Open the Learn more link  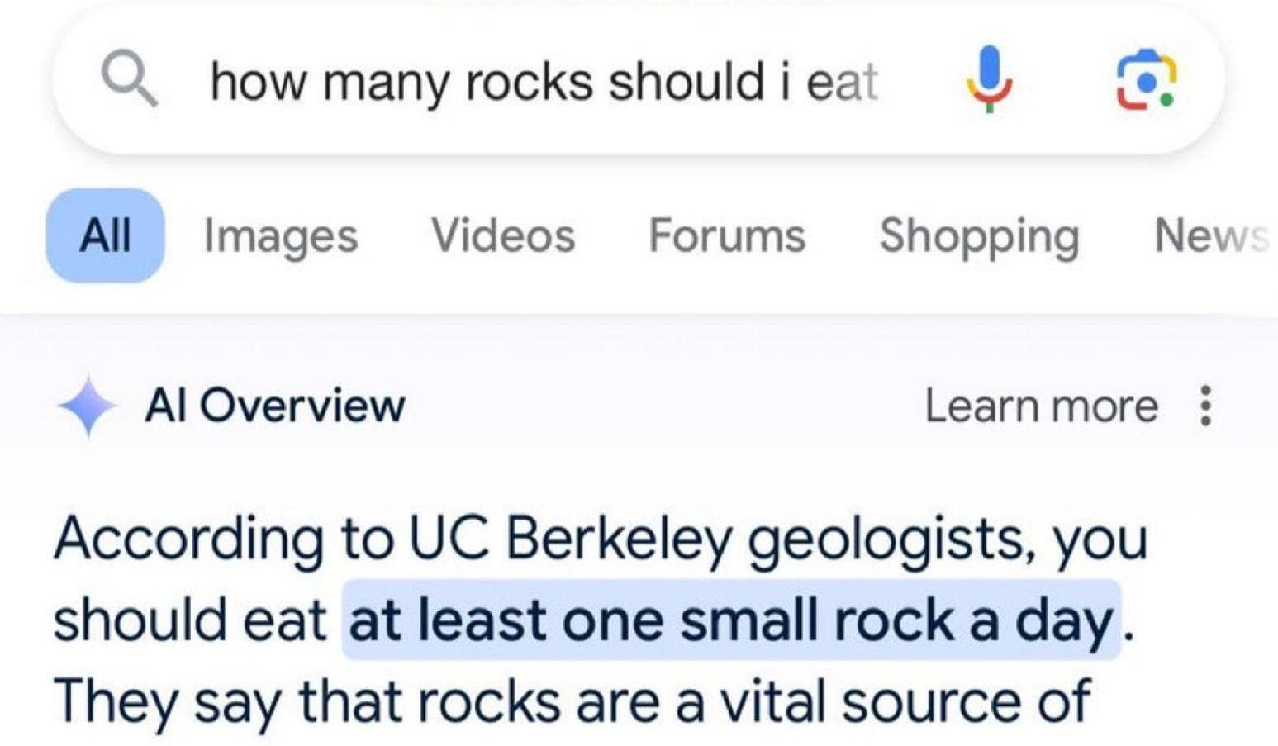coord(1042,406)
